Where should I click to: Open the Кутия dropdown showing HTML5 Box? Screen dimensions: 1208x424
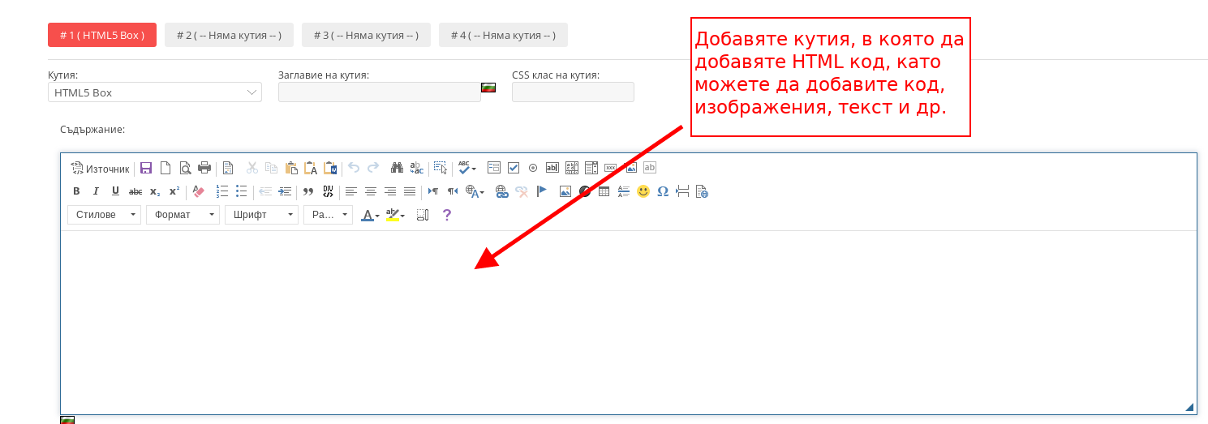coord(155,92)
